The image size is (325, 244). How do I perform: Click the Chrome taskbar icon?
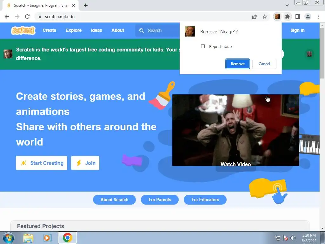68,238
